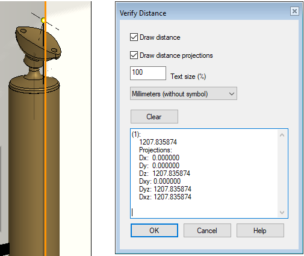The image size is (304, 256).
Task: Click the Dxy: 0.000000 result line
Action: coord(160,181)
